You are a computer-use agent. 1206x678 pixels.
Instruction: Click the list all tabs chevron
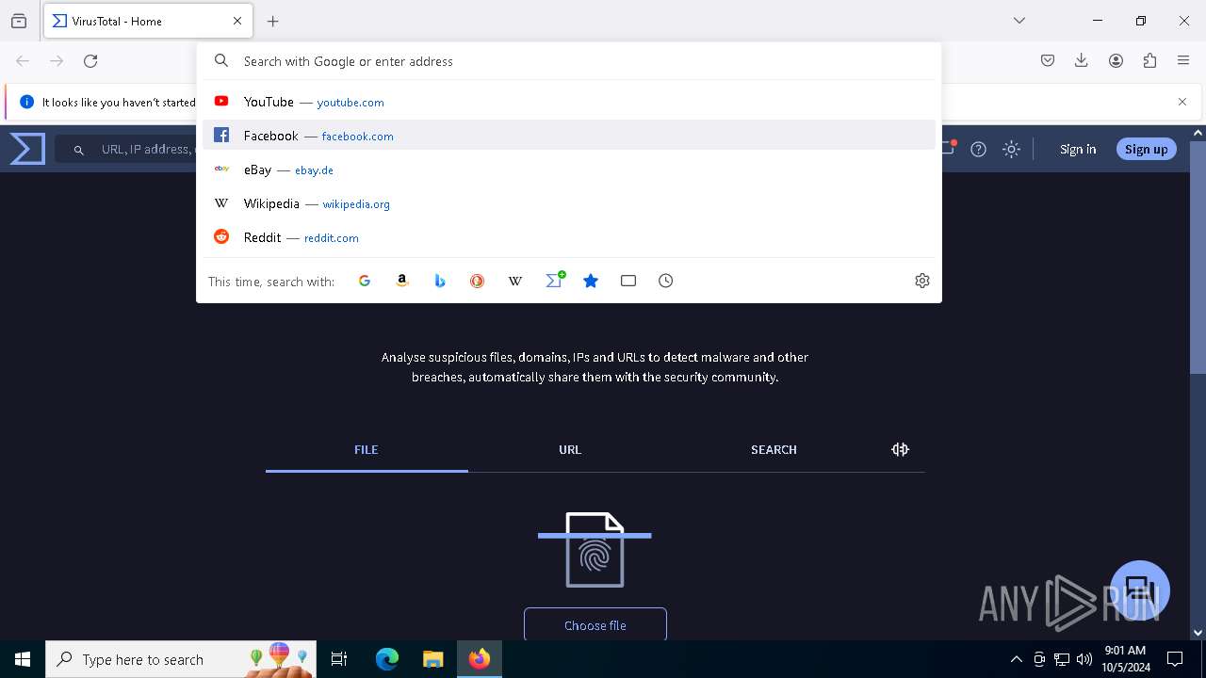[x=1019, y=21]
